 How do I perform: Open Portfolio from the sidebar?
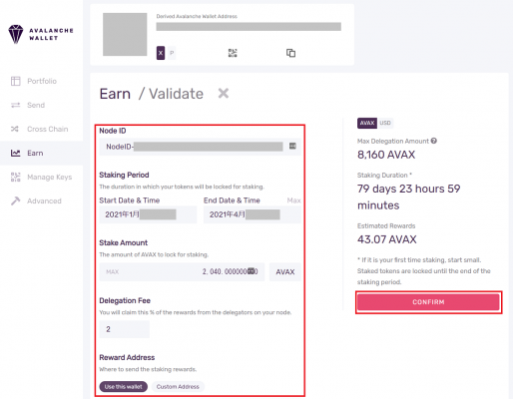click(x=34, y=81)
